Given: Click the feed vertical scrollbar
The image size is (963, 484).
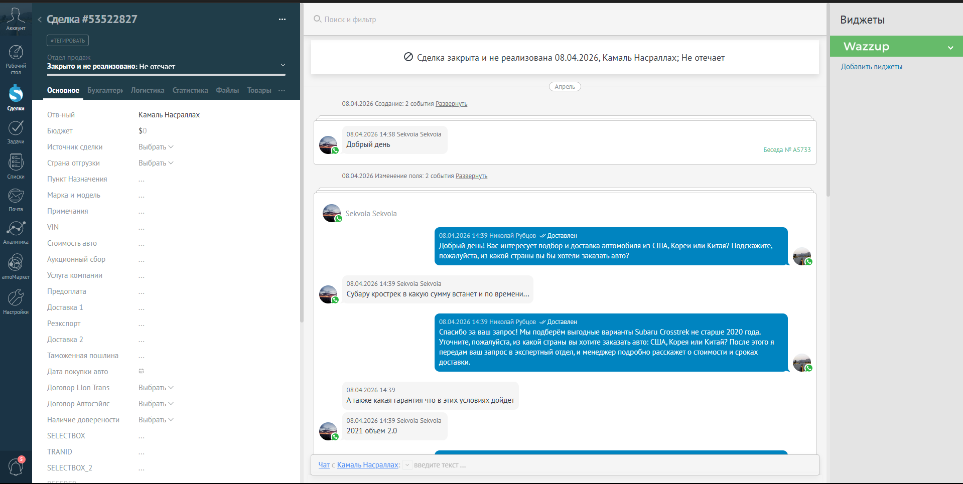Looking at the screenshot, I should pos(828,100).
